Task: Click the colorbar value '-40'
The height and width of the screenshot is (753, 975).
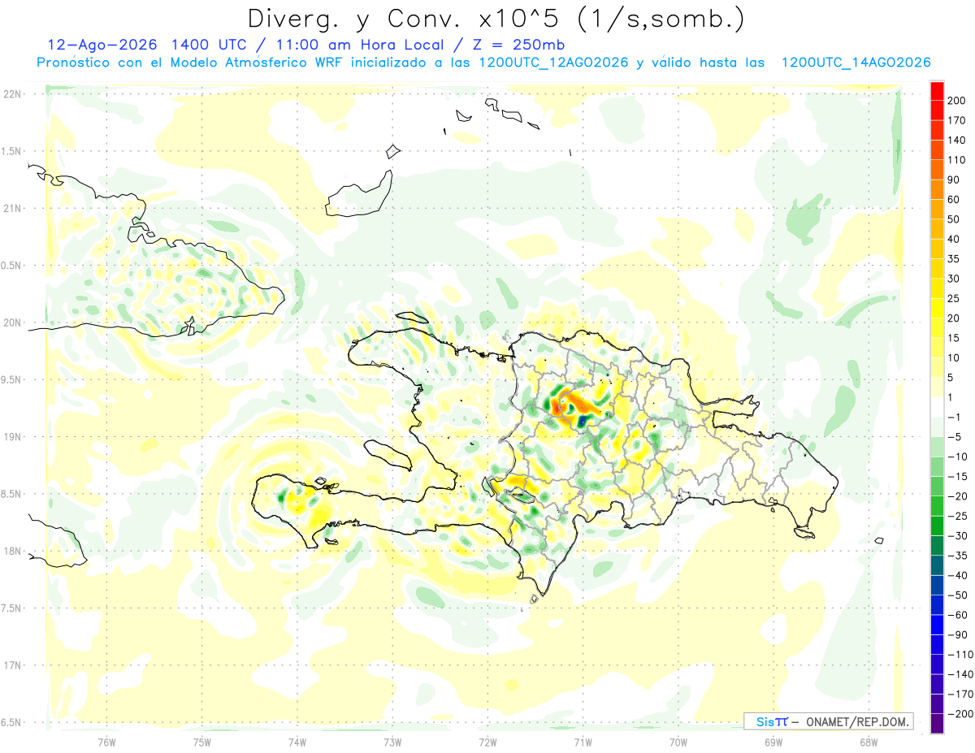Action: (x=959, y=576)
